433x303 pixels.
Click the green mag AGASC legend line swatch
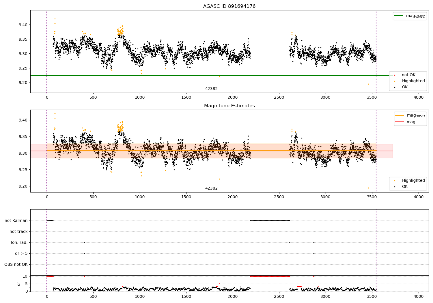tap(399, 16)
